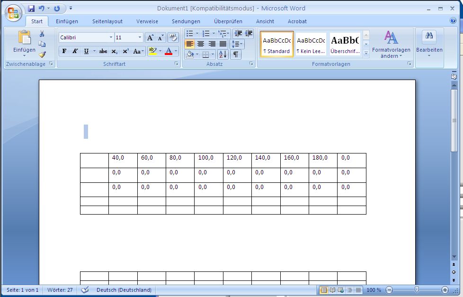Open the Verweise tab
This screenshot has height=297, width=463.
coord(147,21)
